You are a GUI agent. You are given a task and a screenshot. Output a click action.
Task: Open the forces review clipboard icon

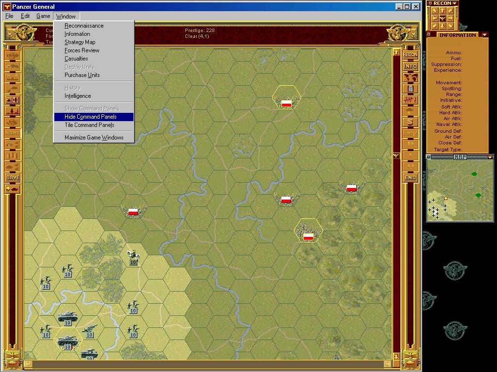click(x=410, y=89)
